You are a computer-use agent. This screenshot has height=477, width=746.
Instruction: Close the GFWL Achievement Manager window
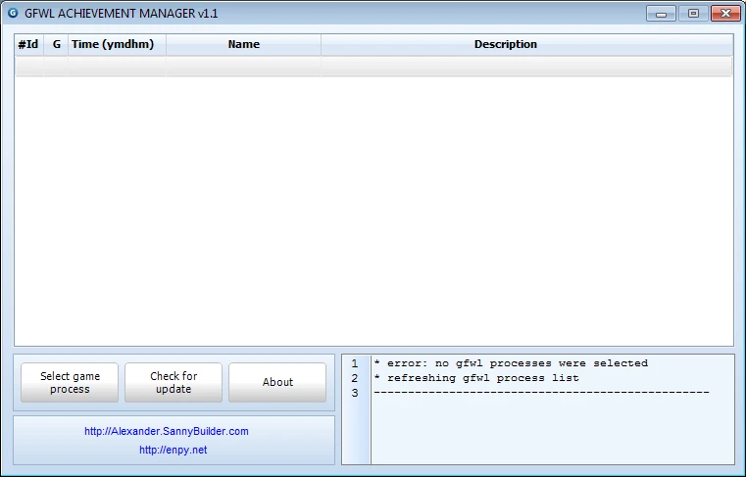point(725,14)
